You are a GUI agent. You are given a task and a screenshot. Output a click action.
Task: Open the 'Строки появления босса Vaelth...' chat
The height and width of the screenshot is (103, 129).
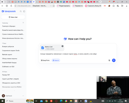click(x=13, y=34)
